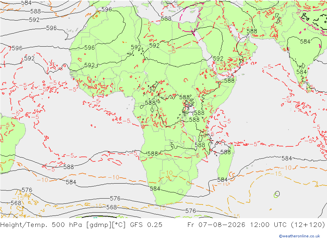Click the '(12+120)' forecast hour label
This screenshot has width=327, height=239.
[308, 225]
